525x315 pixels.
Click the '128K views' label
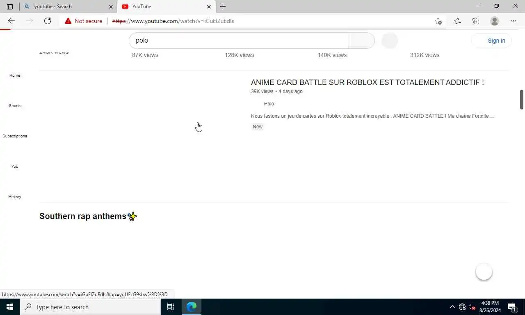click(x=240, y=55)
